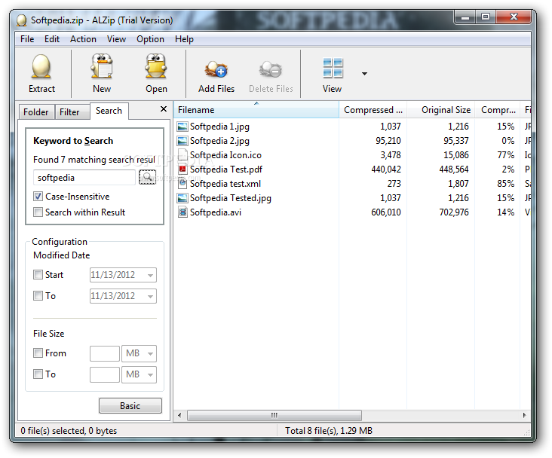Sort by Compr... ratio column header
This screenshot has width=552, height=458.
498,110
